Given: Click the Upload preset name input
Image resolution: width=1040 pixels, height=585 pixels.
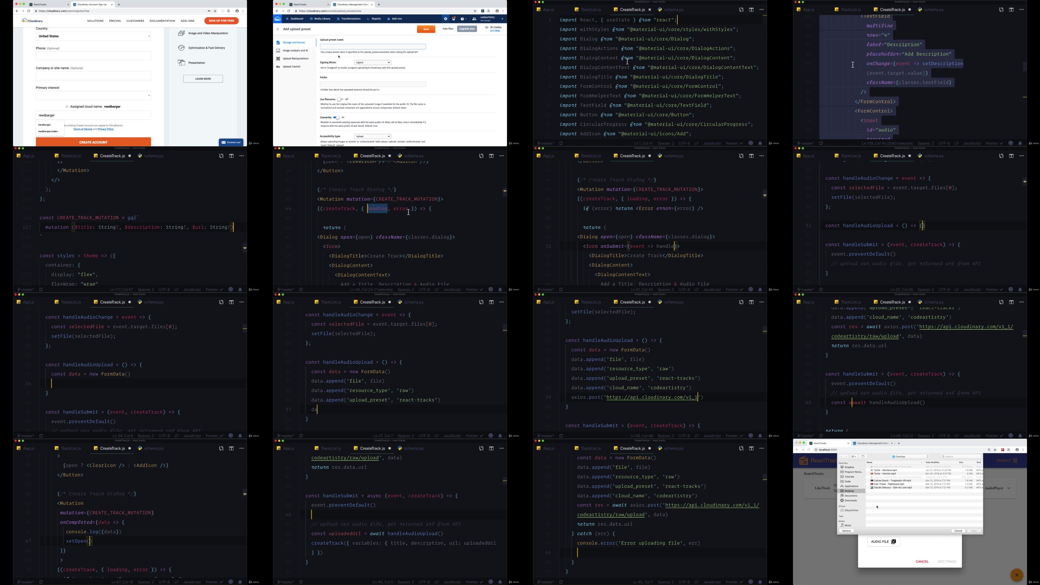Looking at the screenshot, I should (x=373, y=47).
